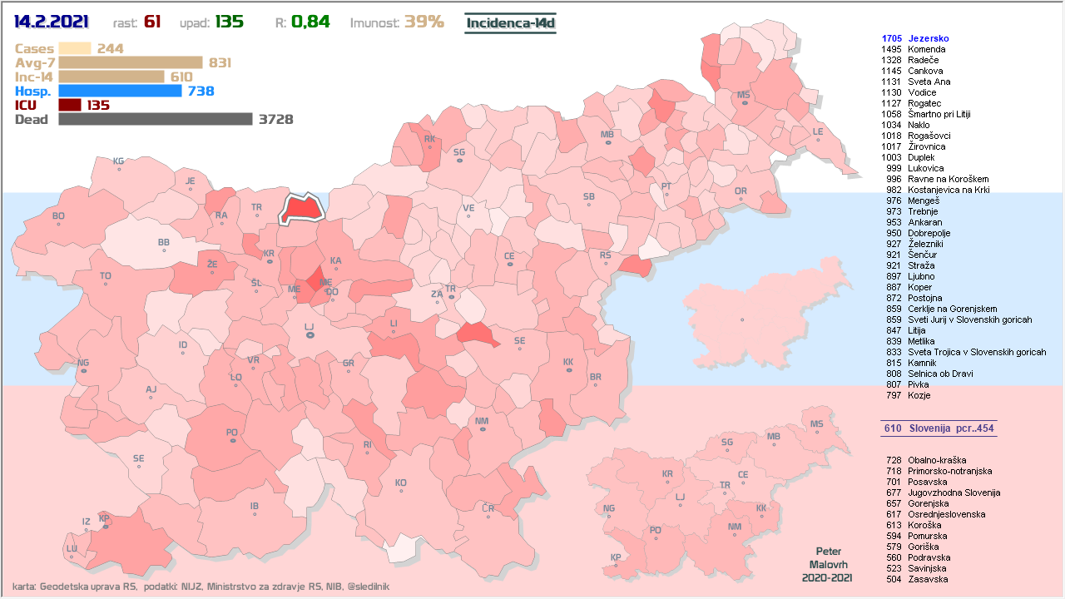Screen dimensions: 1065x599
Task: Click Jezersko in the municipality ranking
Action: tap(928, 38)
